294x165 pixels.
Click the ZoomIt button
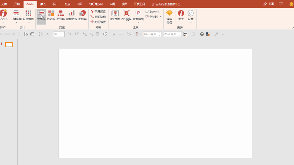tap(152, 11)
